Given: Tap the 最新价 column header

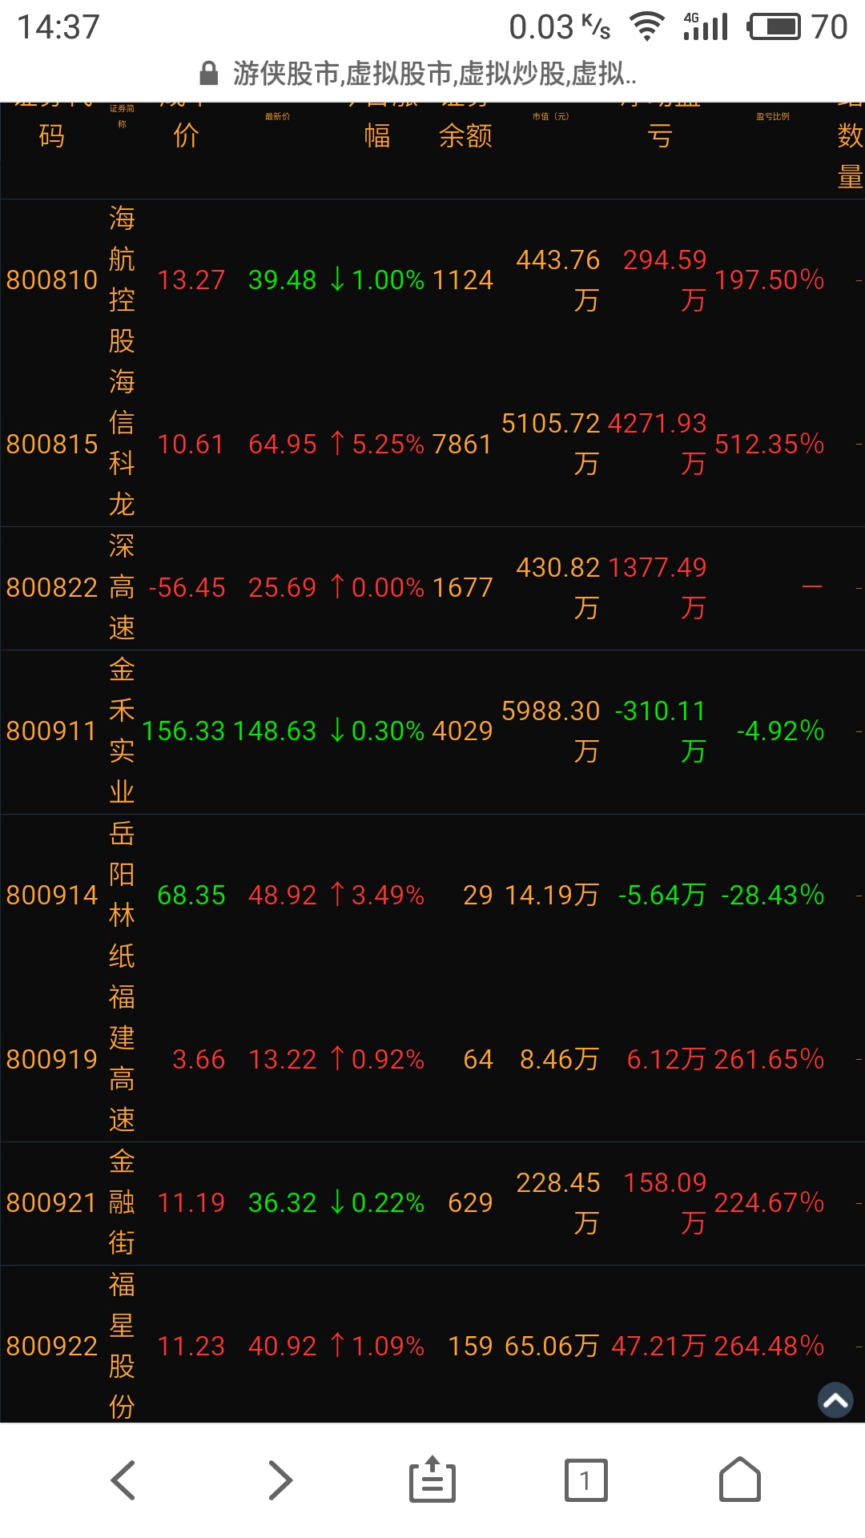Looking at the screenshot, I should click(x=278, y=117).
